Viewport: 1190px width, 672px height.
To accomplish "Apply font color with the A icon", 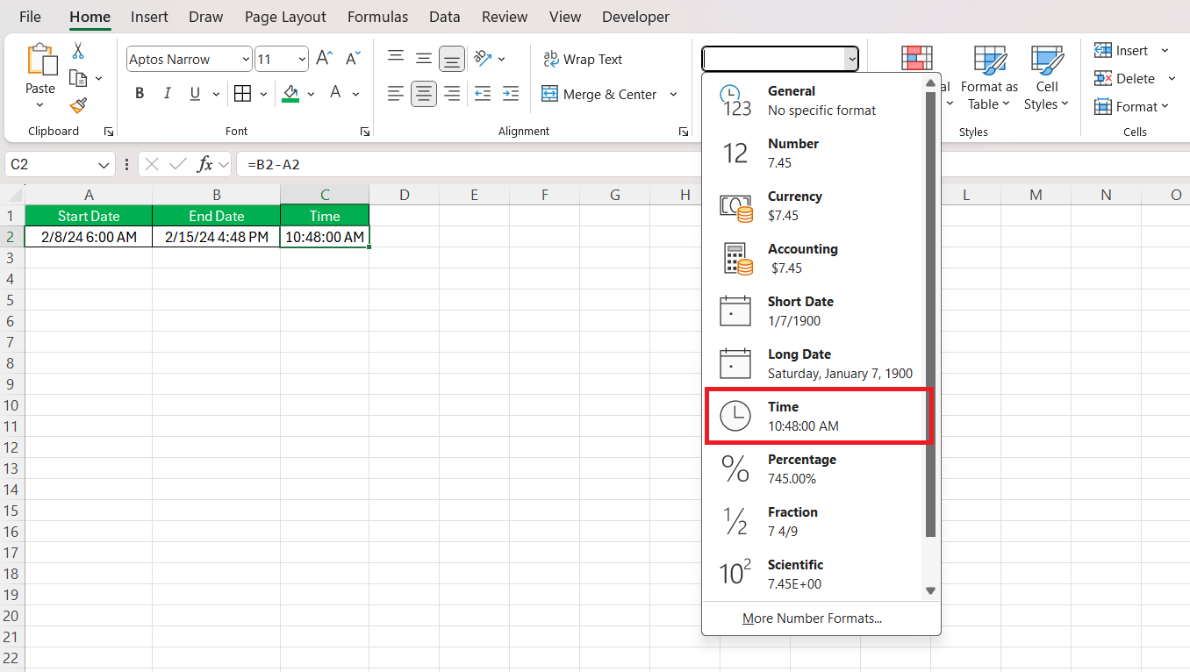I will 335,94.
